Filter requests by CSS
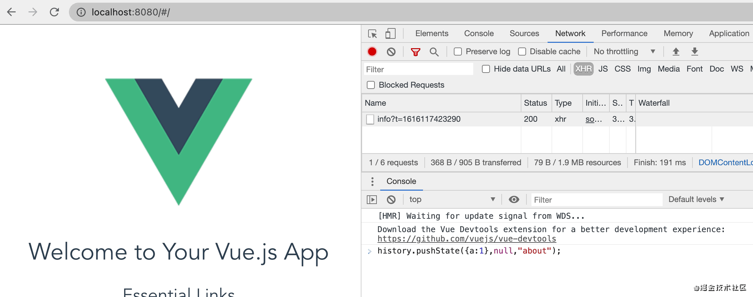 (x=622, y=69)
